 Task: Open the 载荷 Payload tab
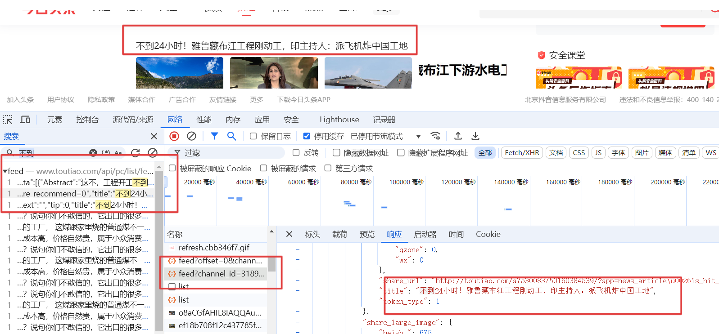340,234
